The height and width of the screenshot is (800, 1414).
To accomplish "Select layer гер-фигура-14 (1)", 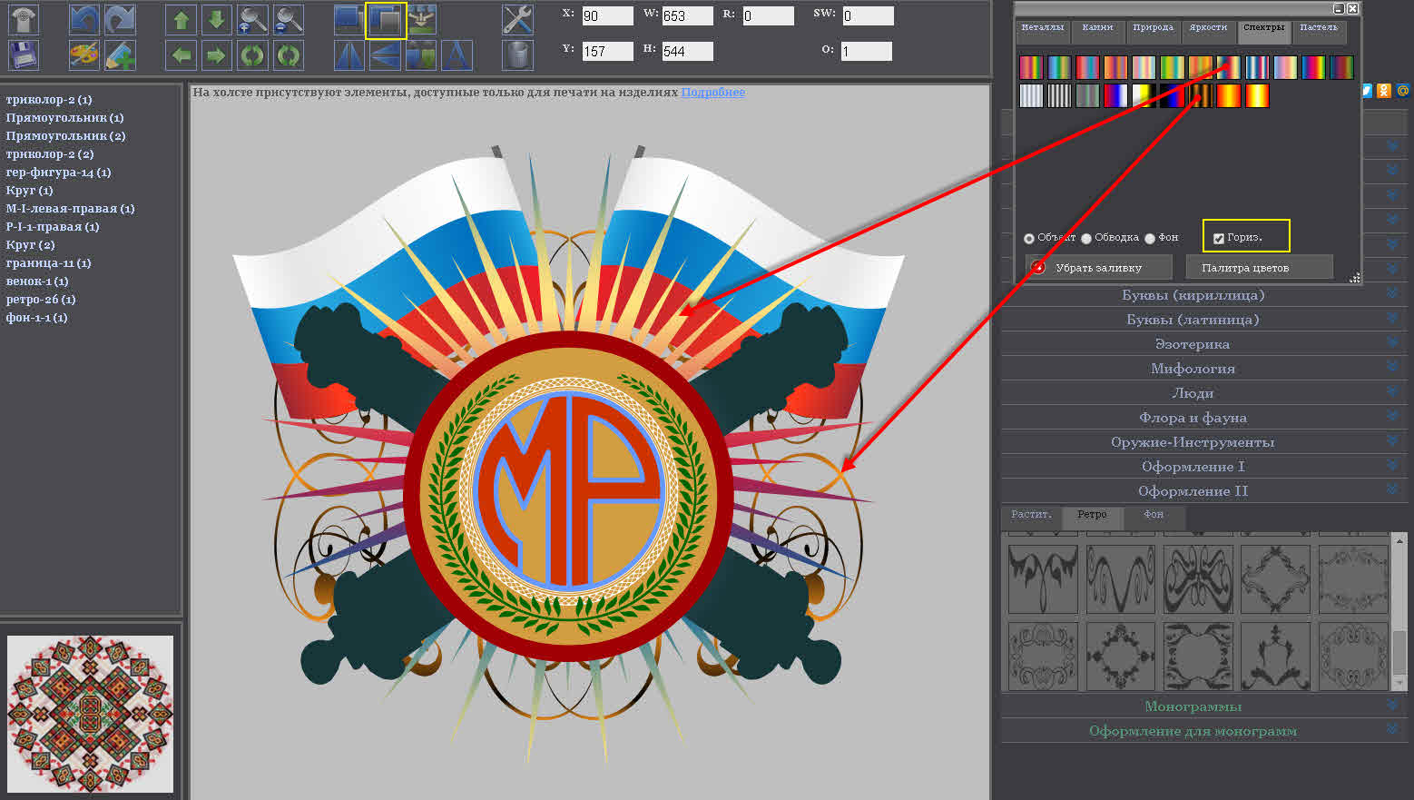I will pos(58,172).
